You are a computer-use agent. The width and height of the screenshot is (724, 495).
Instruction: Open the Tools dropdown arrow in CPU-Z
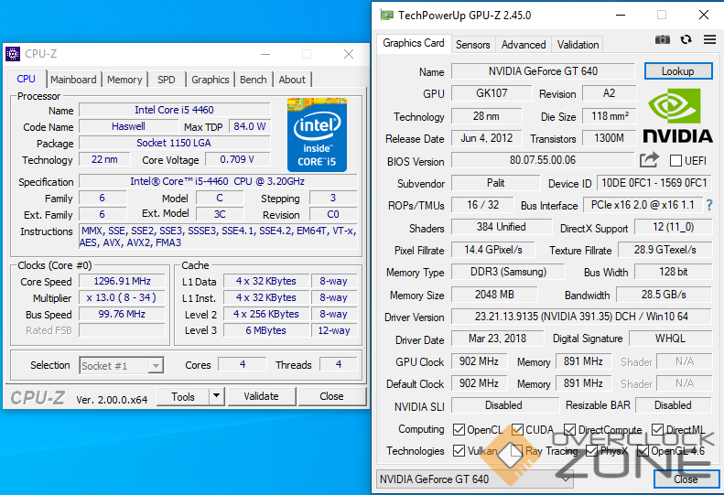pyautogui.click(x=216, y=396)
